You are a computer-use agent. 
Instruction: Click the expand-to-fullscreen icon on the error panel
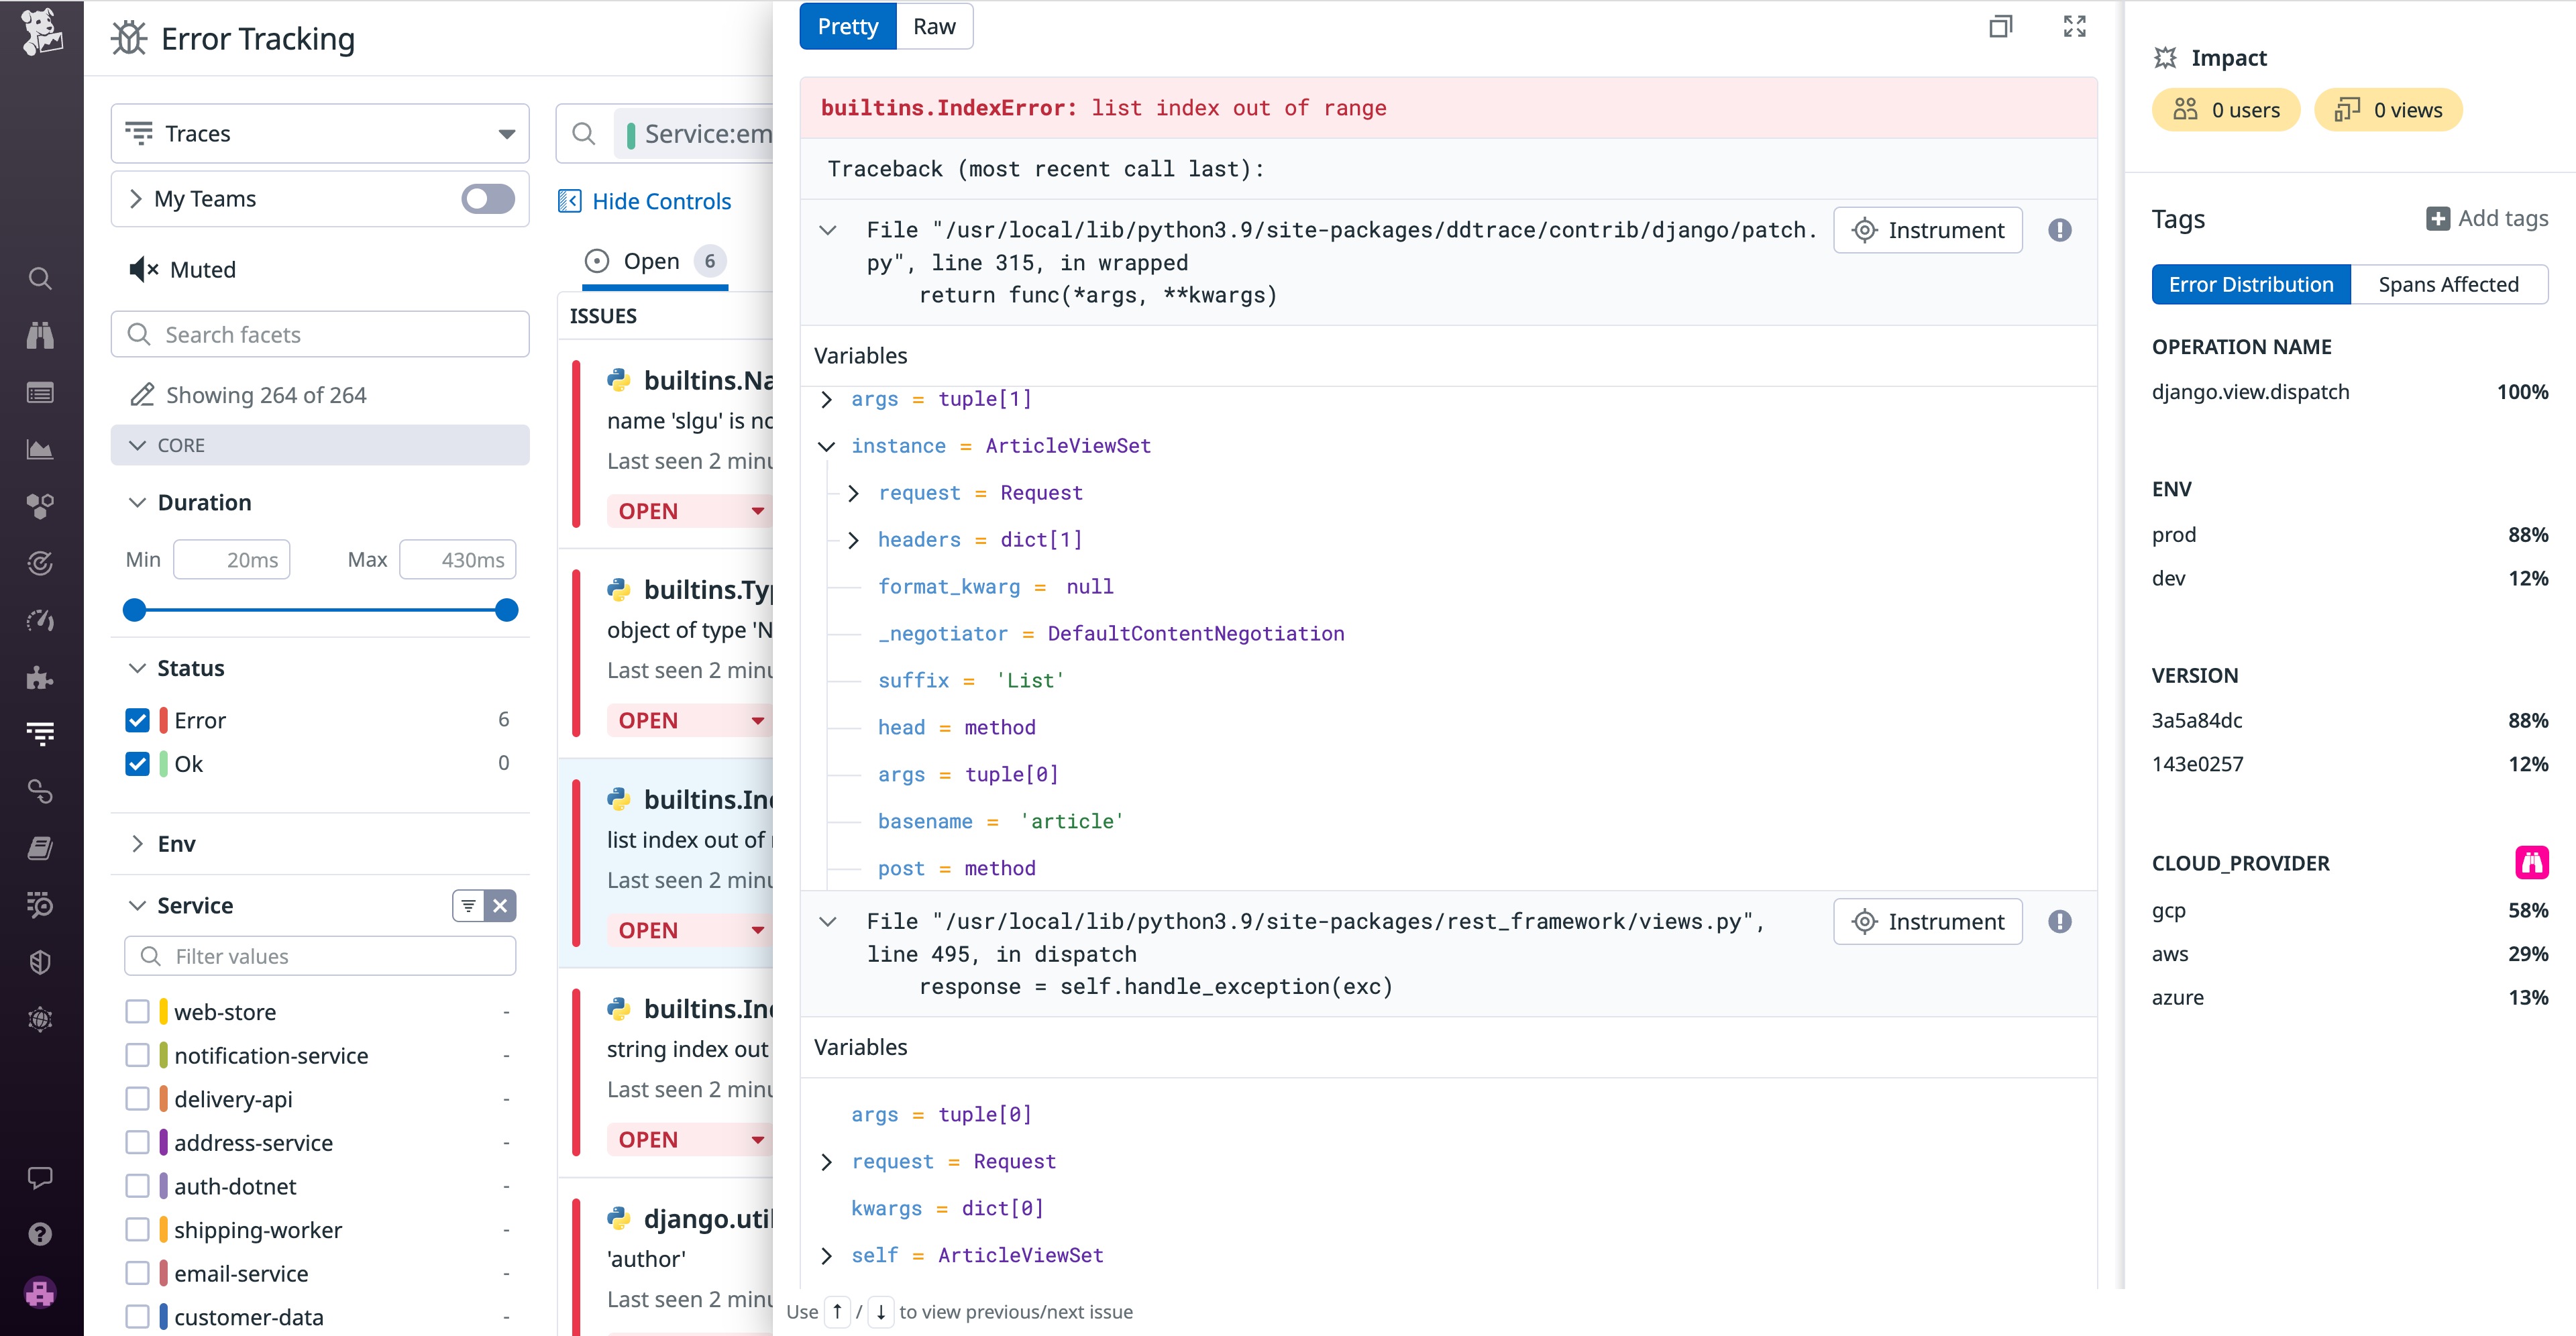(2074, 26)
